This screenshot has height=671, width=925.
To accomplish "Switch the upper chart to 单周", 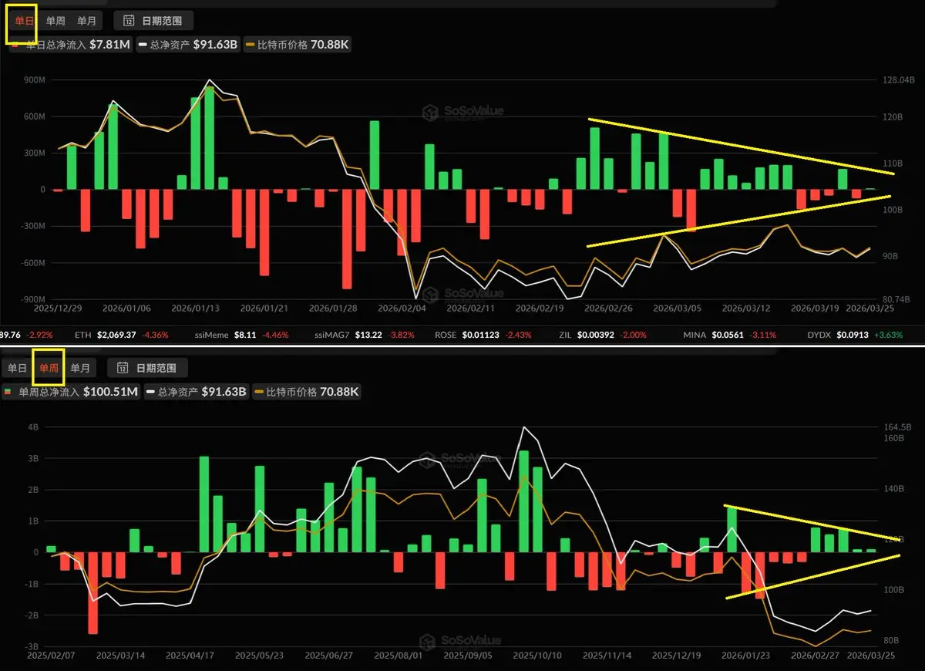I will pos(55,21).
